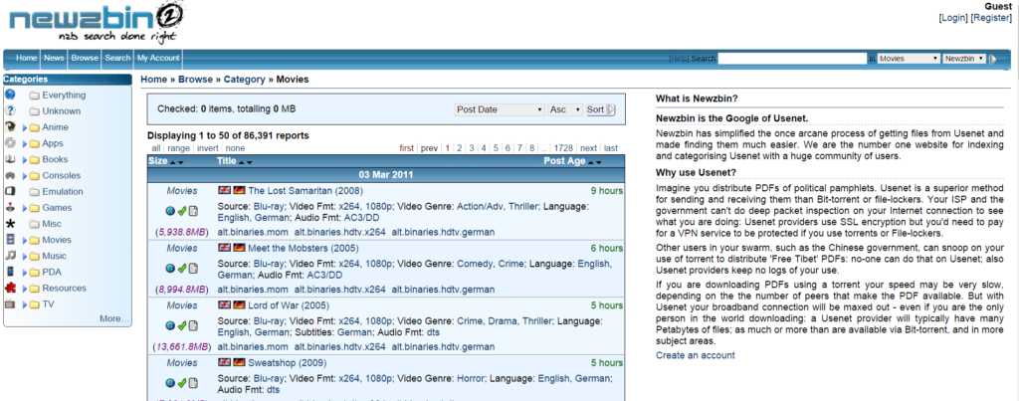Image resolution: width=1019 pixels, height=401 pixels.
Task: Open the News menu item
Action: pos(54,58)
